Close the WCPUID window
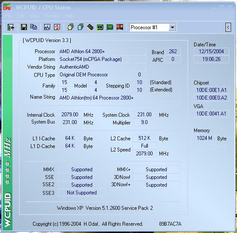Viewport: 237px width, 233px height. pyautogui.click(x=230, y=7)
